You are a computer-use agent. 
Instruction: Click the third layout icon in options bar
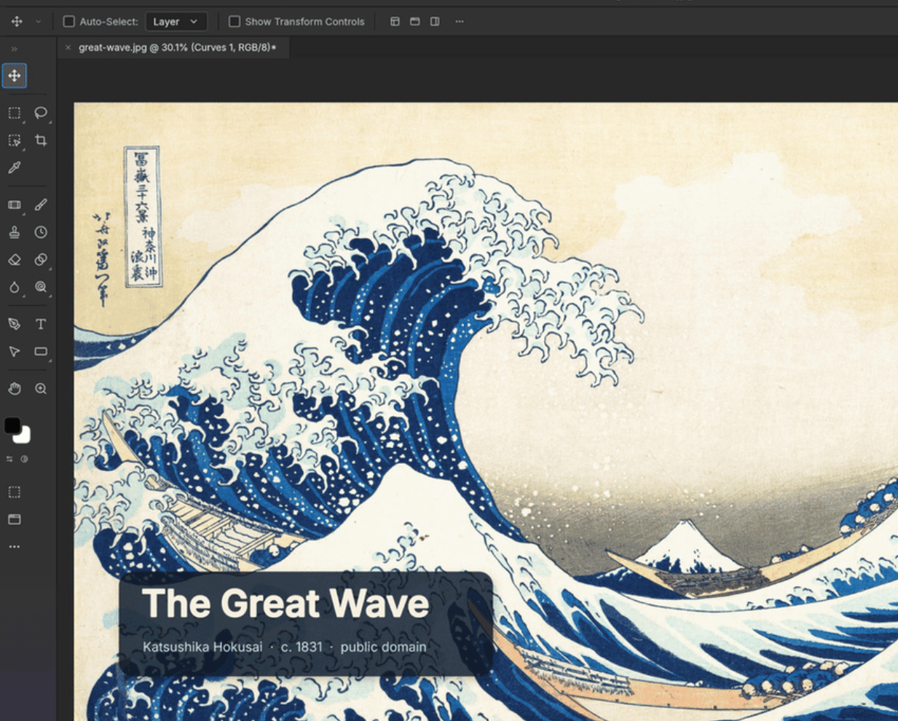(x=435, y=22)
